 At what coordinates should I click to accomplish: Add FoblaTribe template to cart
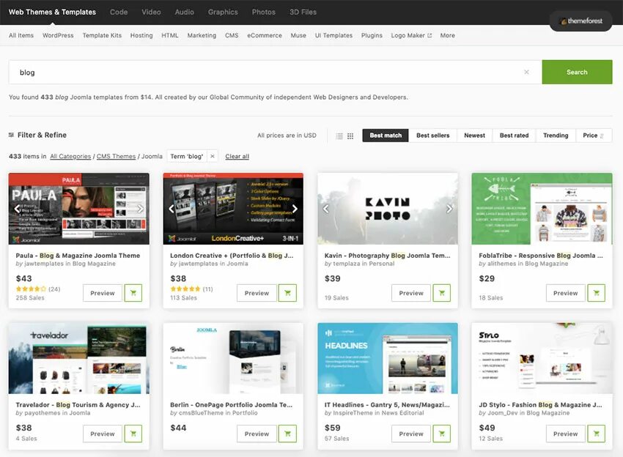[596, 293]
